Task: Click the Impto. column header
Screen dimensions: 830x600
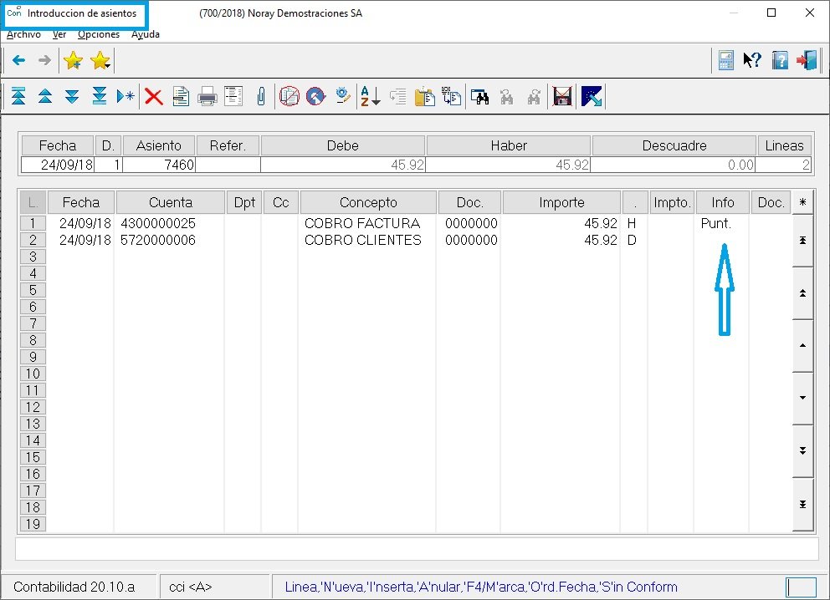Action: (672, 202)
